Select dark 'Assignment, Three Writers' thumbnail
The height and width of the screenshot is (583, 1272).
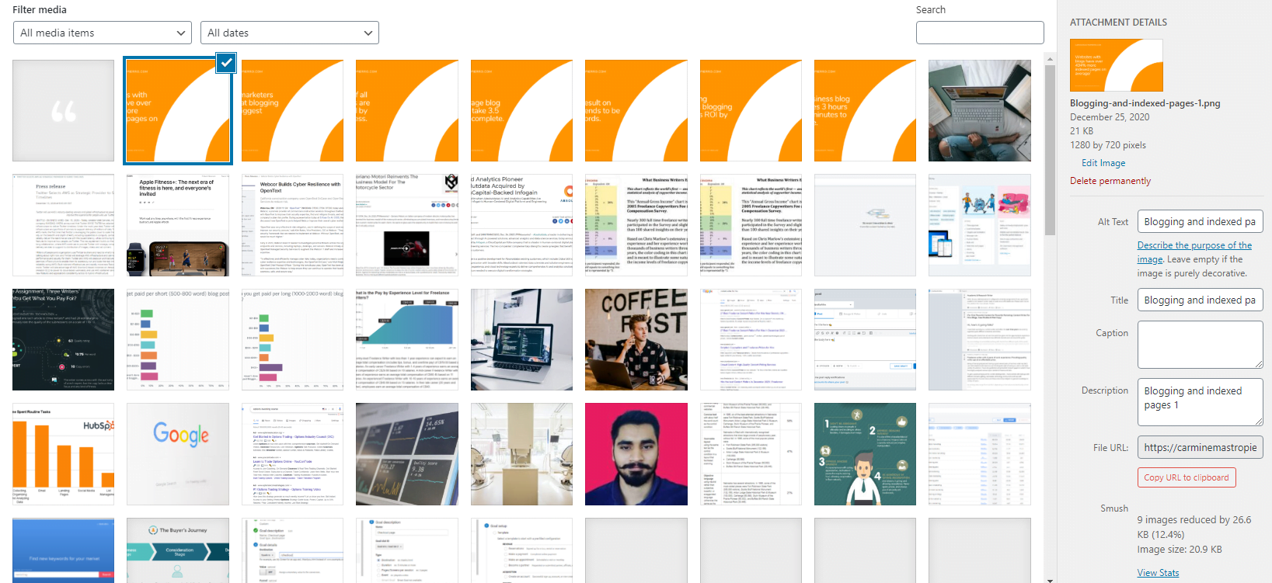point(63,339)
